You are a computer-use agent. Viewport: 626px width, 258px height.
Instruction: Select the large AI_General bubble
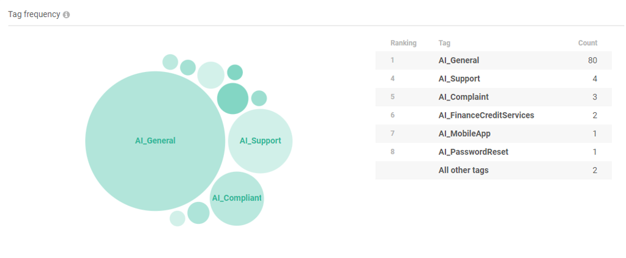155,141
